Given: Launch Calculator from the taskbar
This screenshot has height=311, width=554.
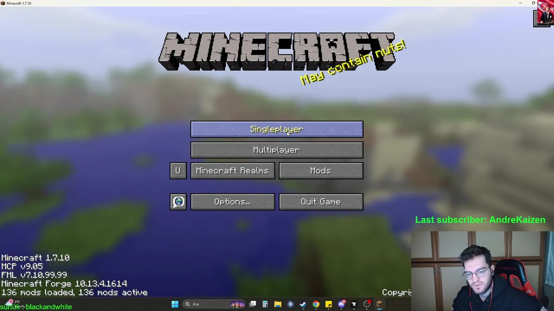Looking at the screenshot, I should click(265, 304).
